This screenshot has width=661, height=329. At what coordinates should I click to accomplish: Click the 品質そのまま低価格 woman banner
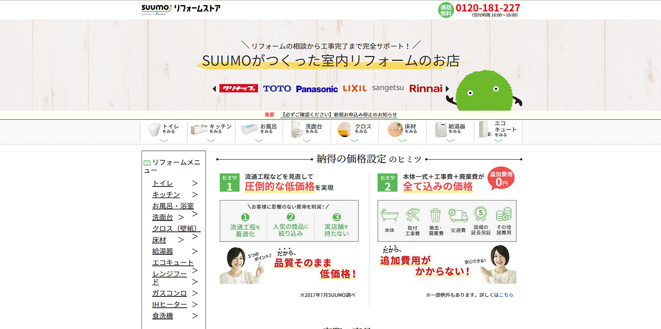pos(289,264)
